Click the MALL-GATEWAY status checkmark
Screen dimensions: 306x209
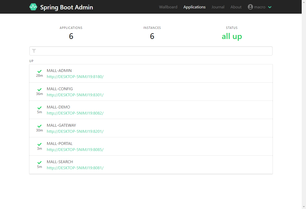click(x=40, y=126)
